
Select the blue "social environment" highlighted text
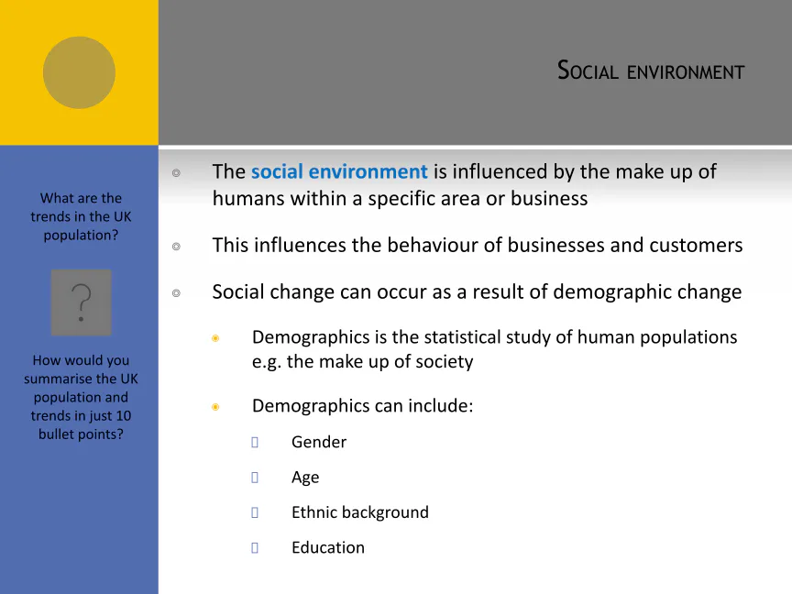click(x=339, y=171)
